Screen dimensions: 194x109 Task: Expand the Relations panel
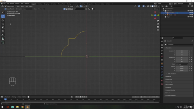(x=169, y=77)
